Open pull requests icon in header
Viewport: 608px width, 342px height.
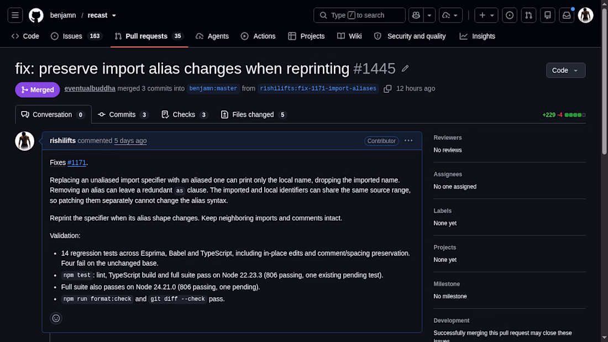pos(528,15)
